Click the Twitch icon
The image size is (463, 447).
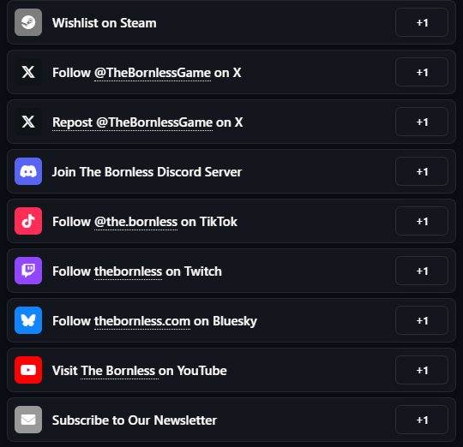click(28, 271)
